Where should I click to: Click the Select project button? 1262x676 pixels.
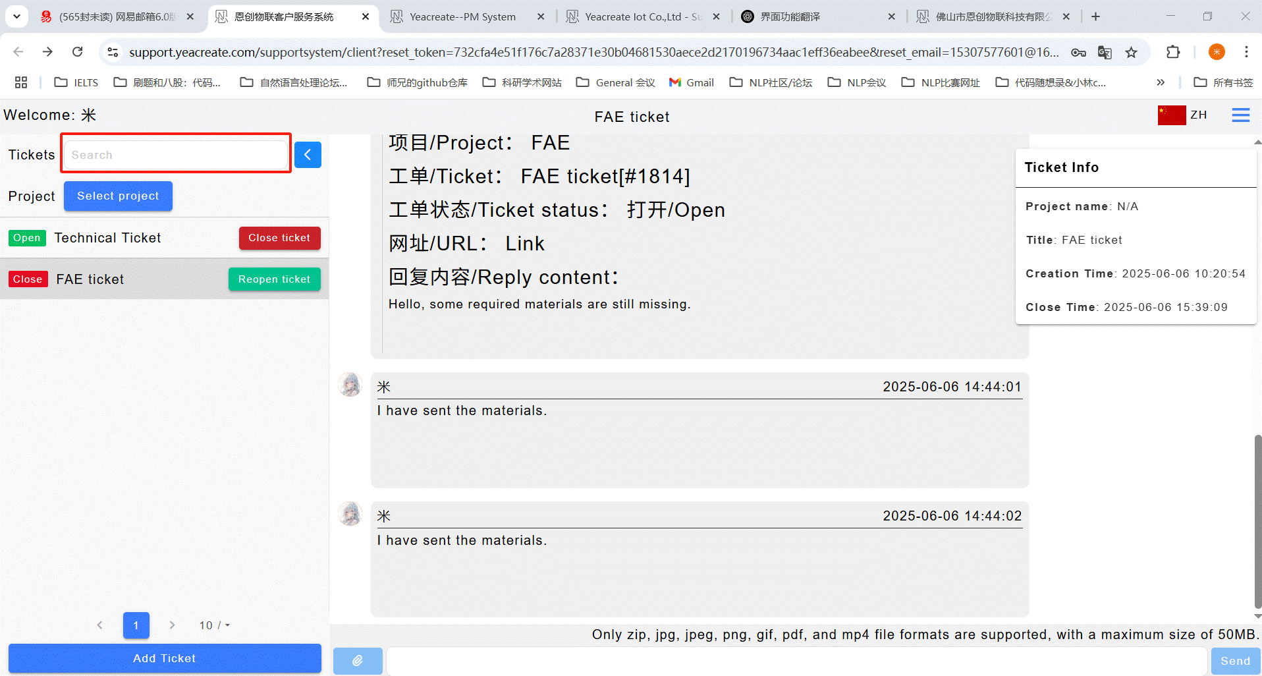point(118,196)
